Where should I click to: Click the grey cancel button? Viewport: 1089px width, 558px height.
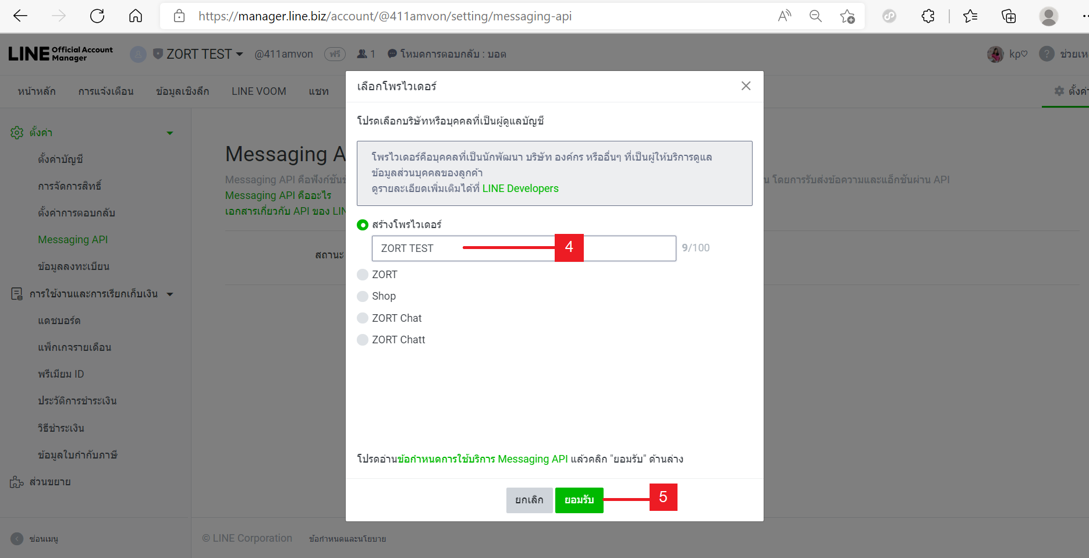tap(529, 500)
